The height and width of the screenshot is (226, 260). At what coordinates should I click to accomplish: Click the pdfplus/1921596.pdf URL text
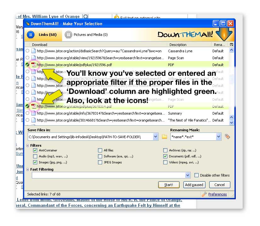pyautogui.click(x=74, y=65)
